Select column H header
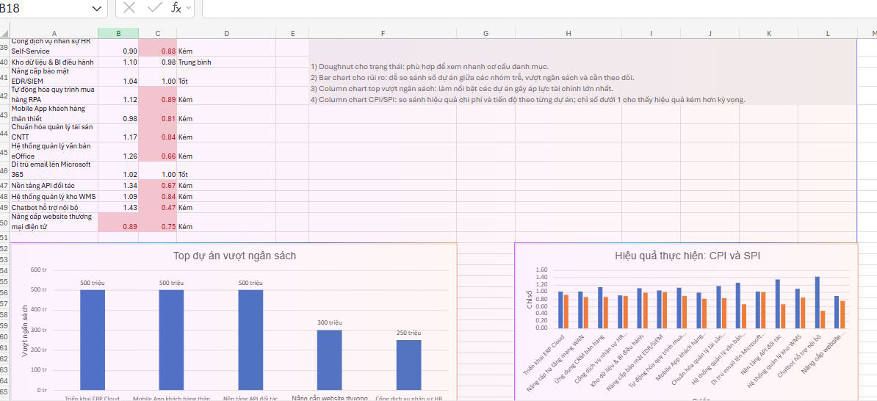877x401 pixels. pyautogui.click(x=569, y=34)
